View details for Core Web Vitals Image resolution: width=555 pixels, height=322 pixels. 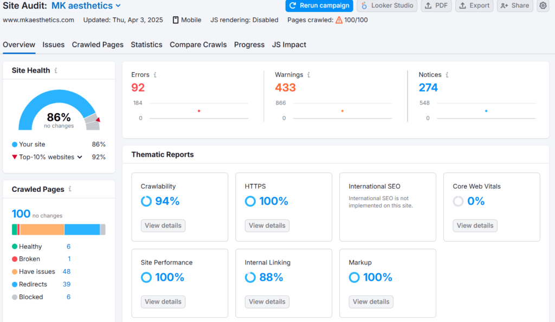coord(475,226)
